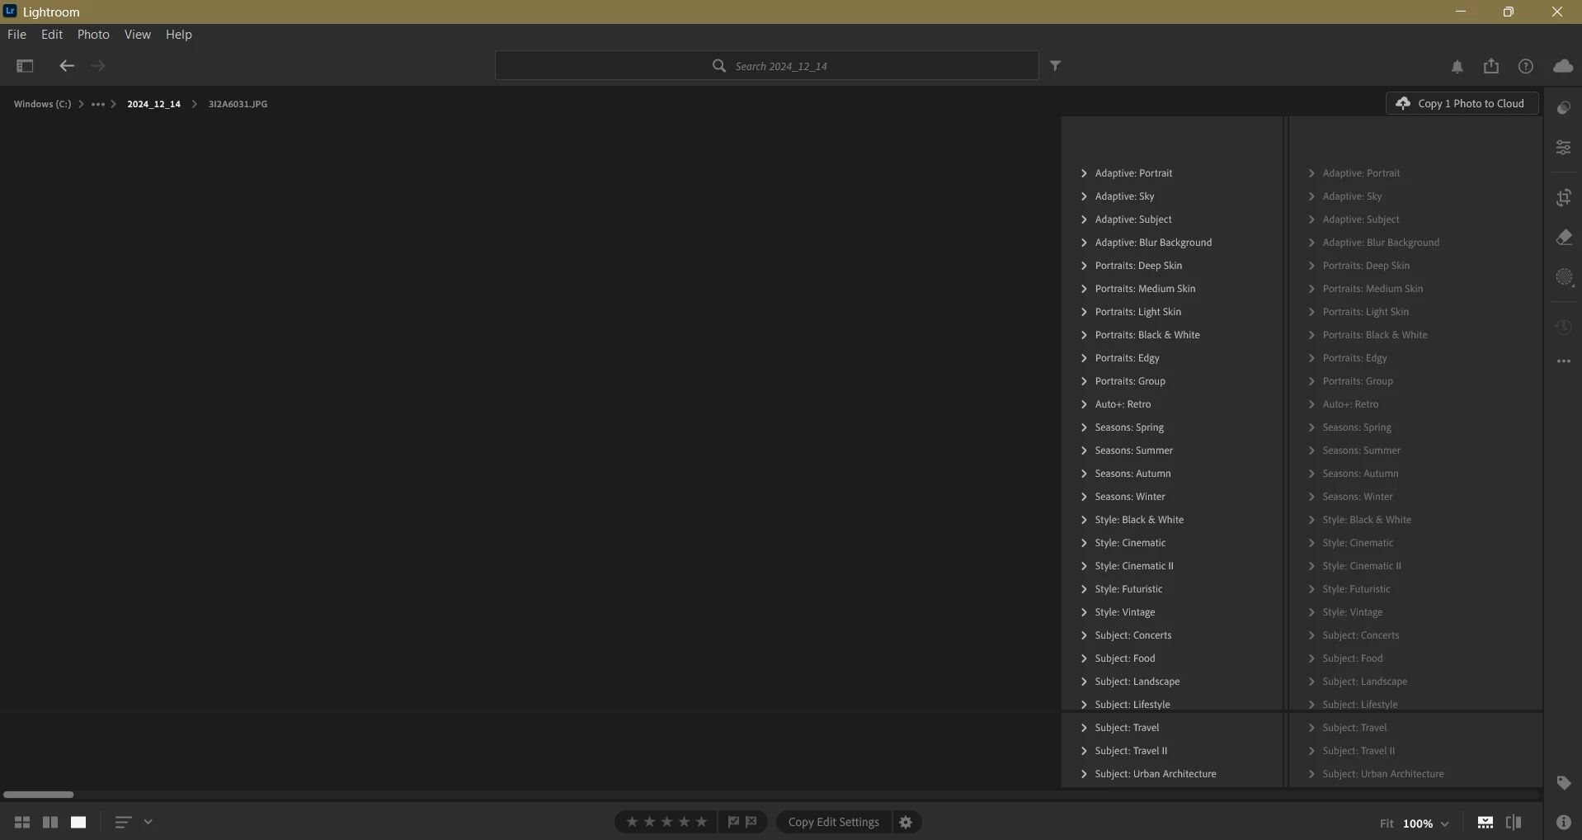Expand the breadcrumb ellipsis path
This screenshot has height=840, width=1582.
[x=97, y=104]
